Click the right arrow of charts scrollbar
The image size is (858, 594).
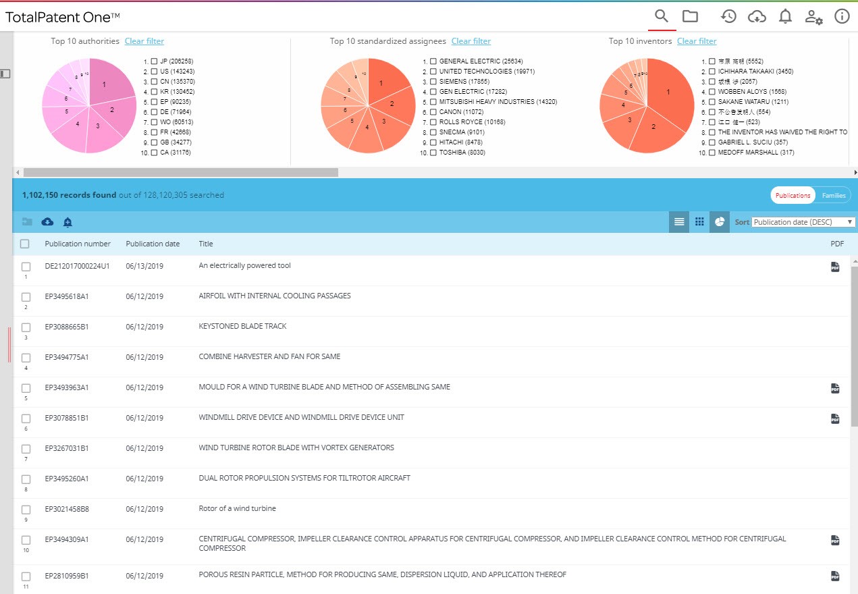tap(855, 173)
